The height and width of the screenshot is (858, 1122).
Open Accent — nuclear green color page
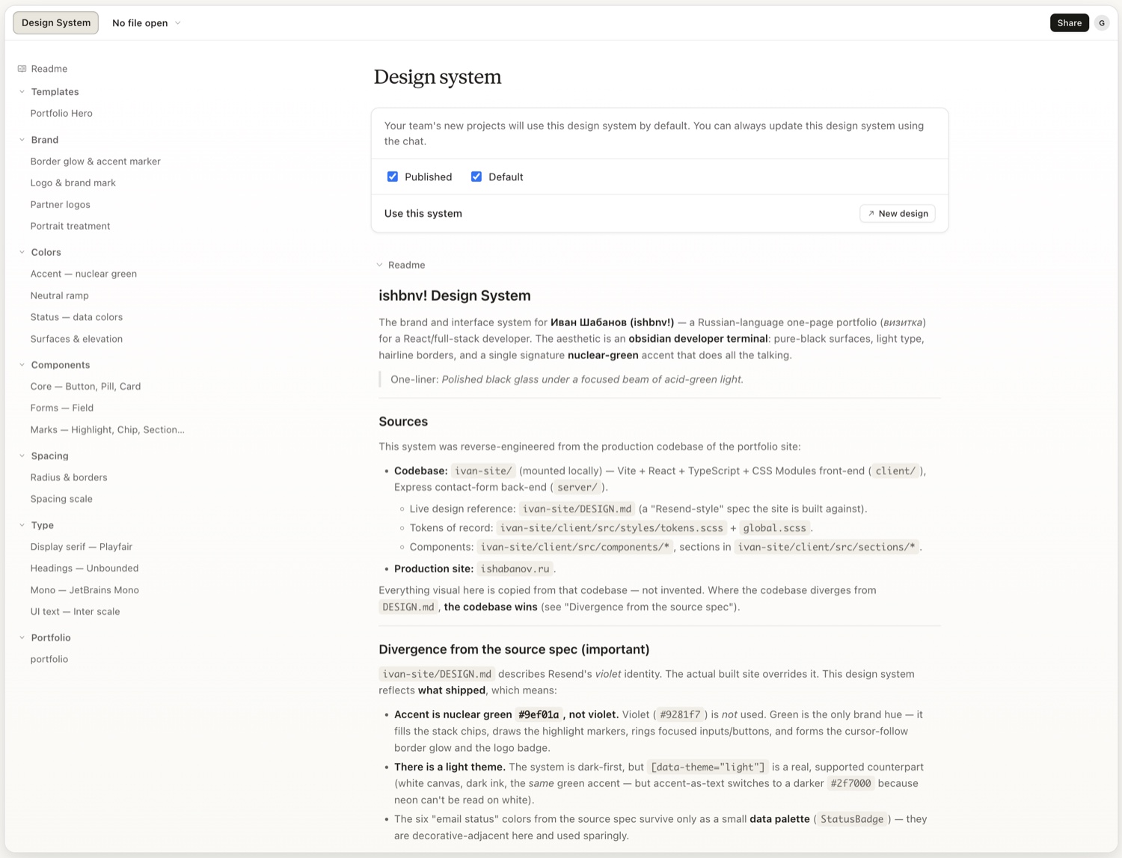coord(84,274)
